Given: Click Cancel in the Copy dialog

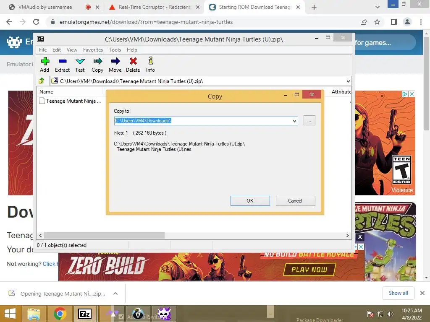Looking at the screenshot, I should click(x=295, y=201).
